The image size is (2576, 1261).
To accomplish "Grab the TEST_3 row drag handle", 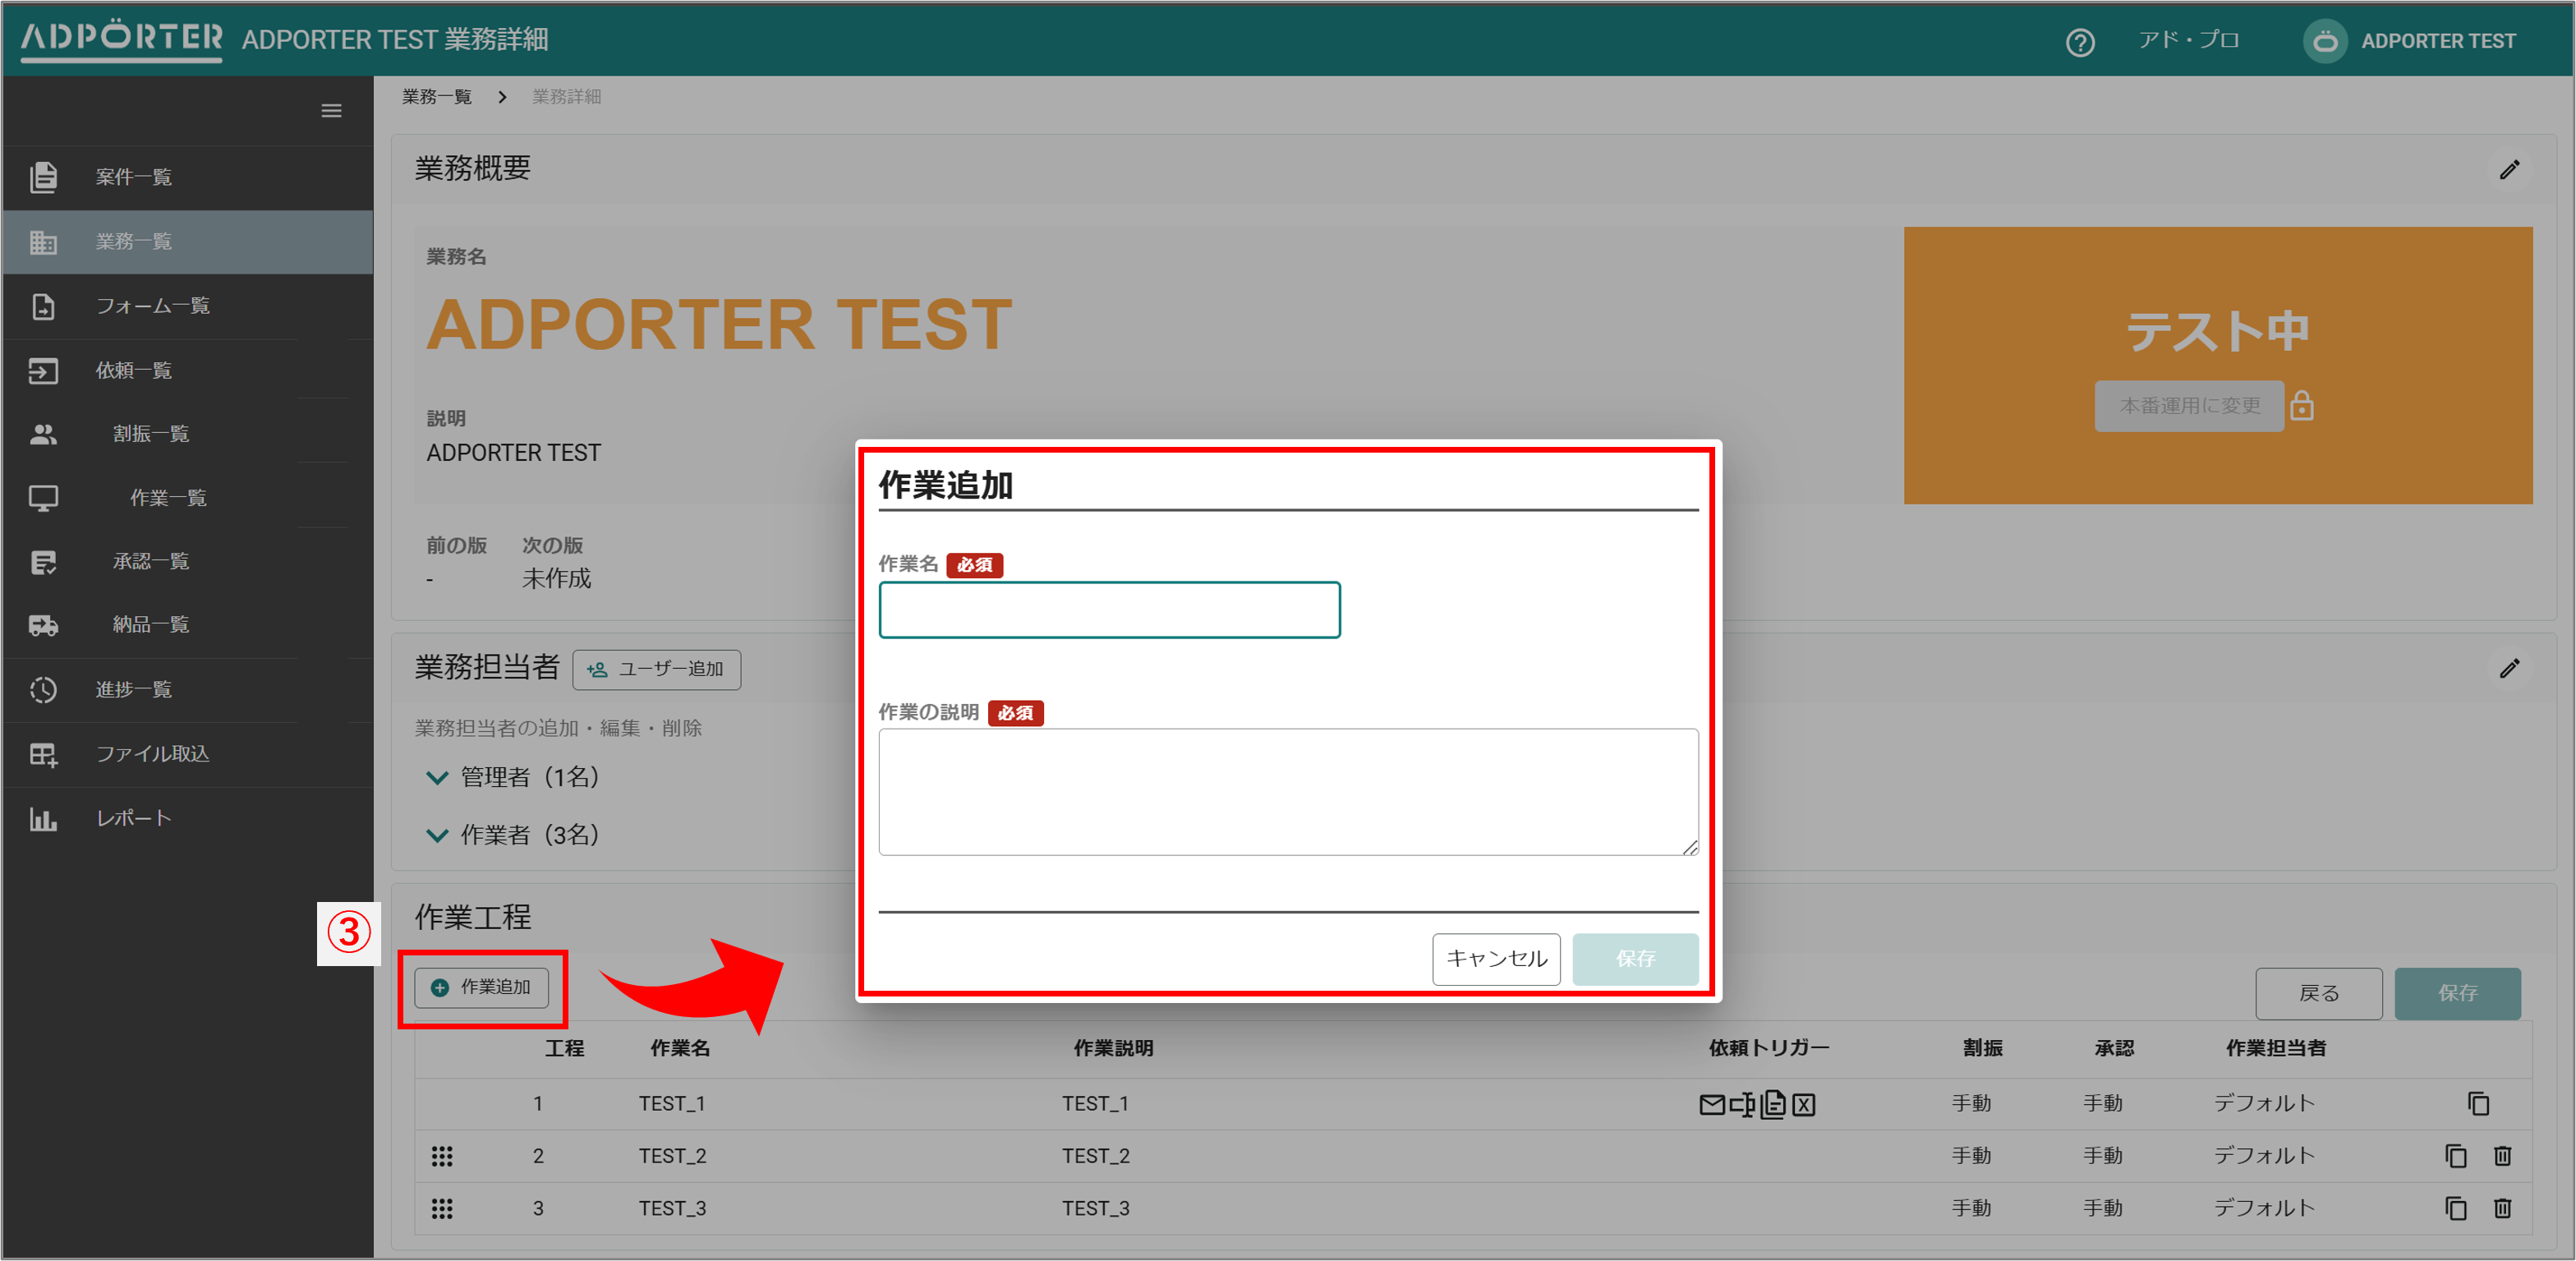I will tap(442, 1209).
